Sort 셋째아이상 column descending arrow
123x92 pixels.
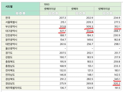[x=53, y=13]
